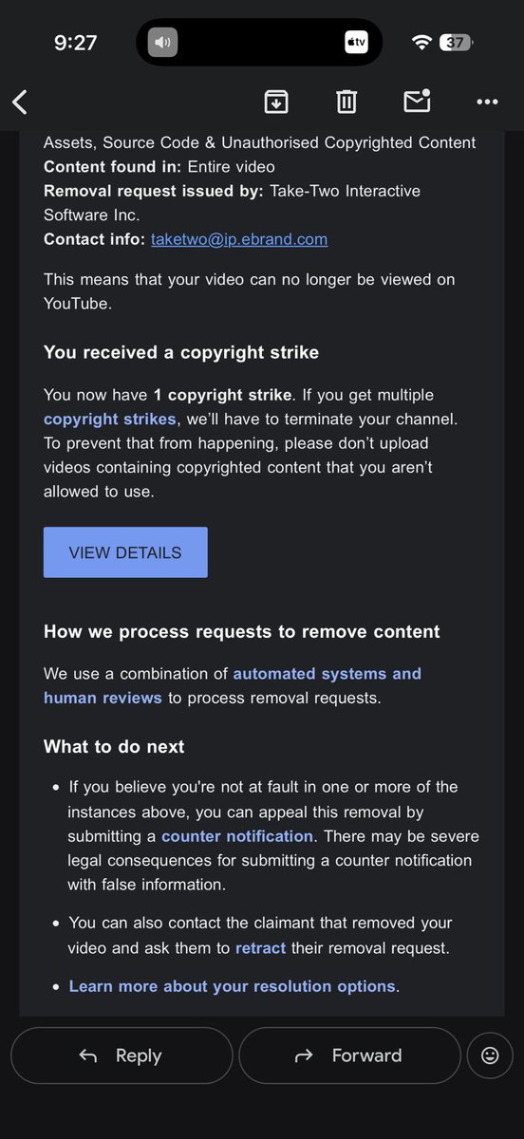The width and height of the screenshot is (524, 1139).
Task: Reply to this email
Action: [122, 1055]
